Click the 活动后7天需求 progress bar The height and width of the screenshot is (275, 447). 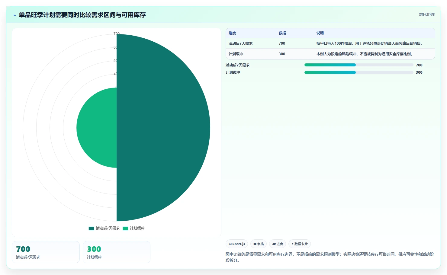tap(359, 65)
